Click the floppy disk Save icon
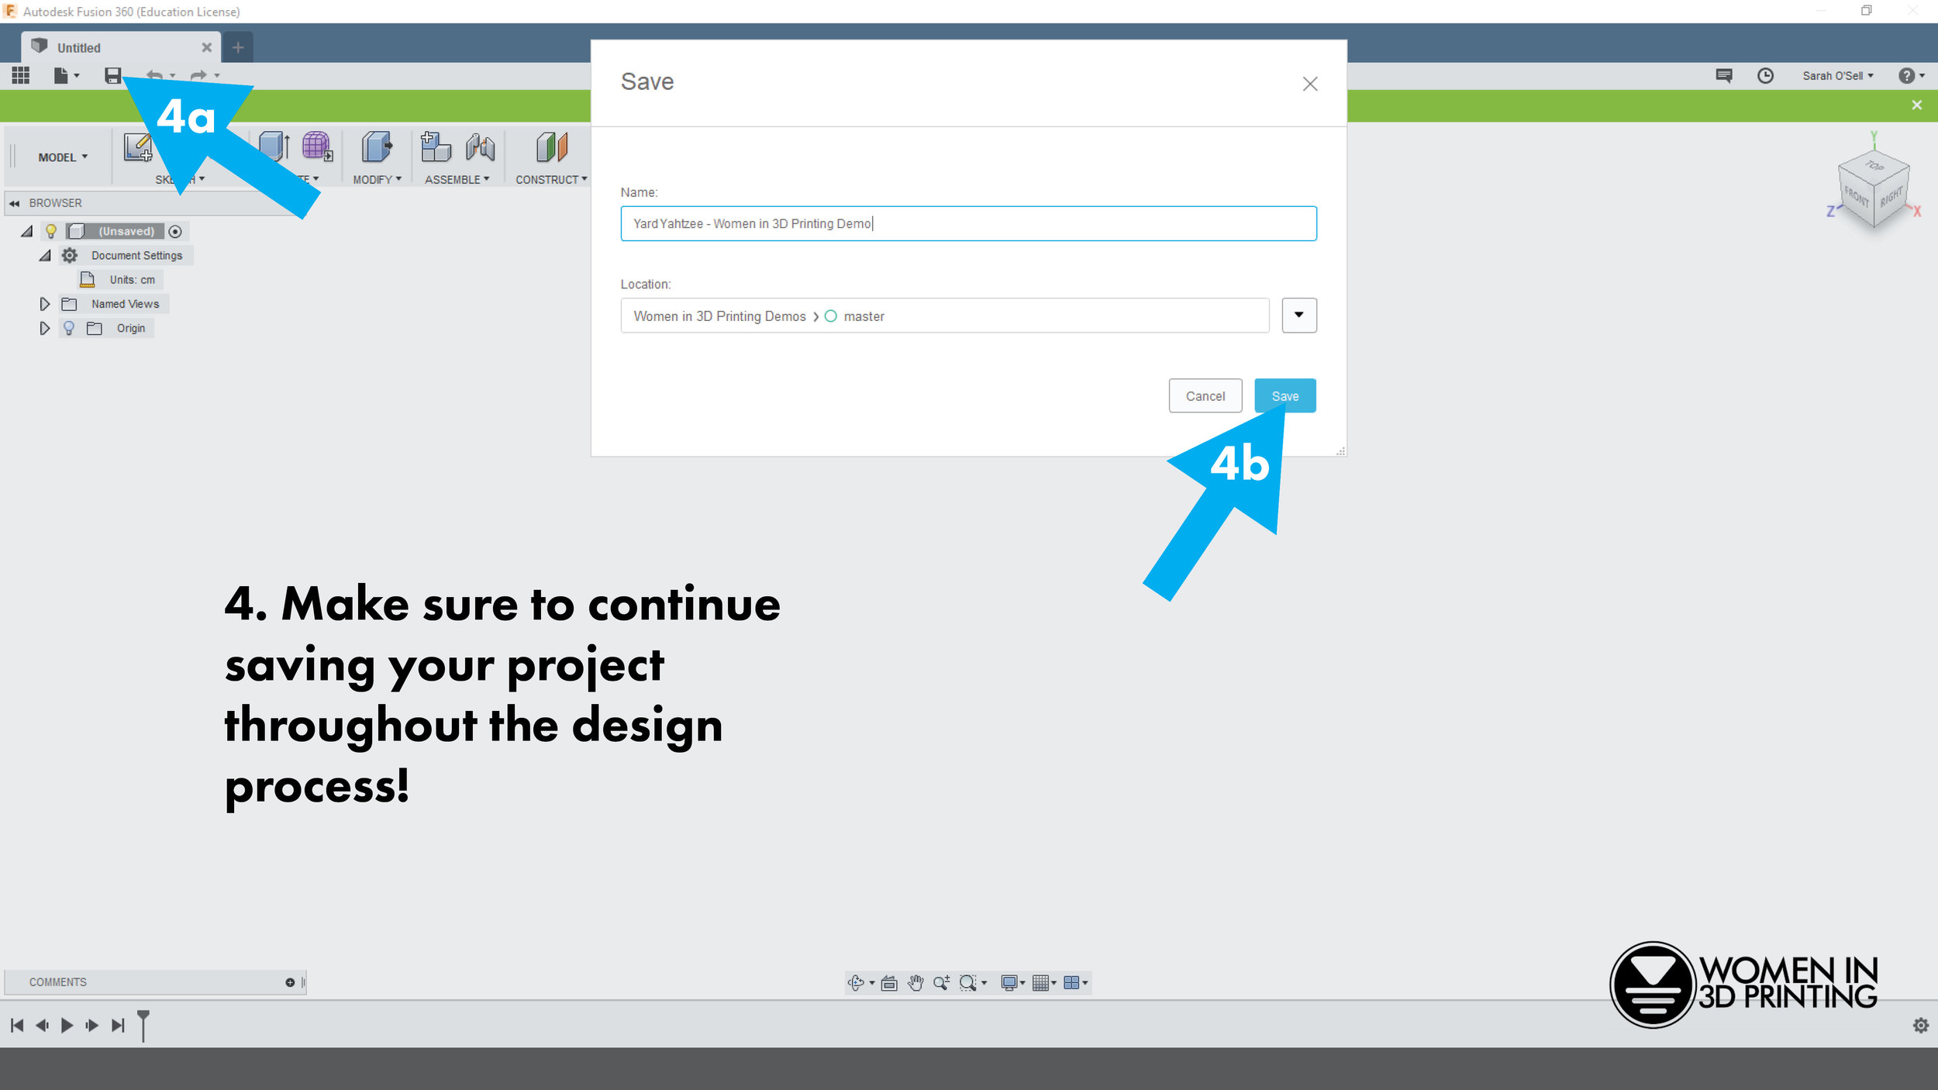The image size is (1938, 1090). point(113,75)
